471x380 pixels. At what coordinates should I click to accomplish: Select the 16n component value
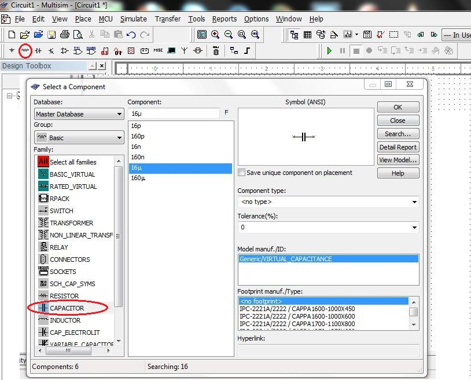click(180, 147)
